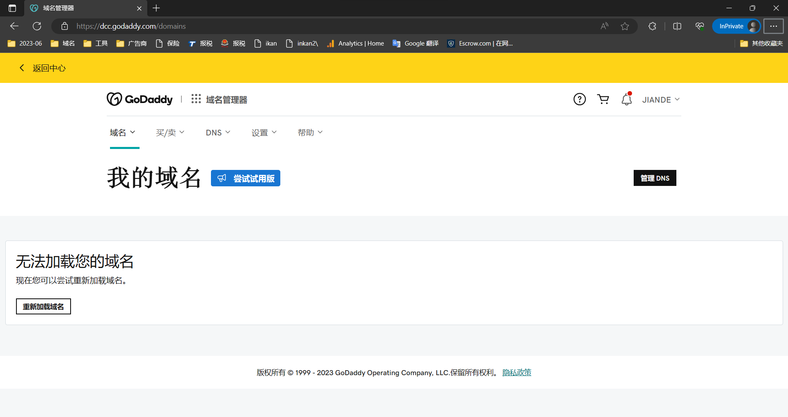Open 报税 bookmark with blue T icon
This screenshot has height=417, width=788.
(x=201, y=44)
